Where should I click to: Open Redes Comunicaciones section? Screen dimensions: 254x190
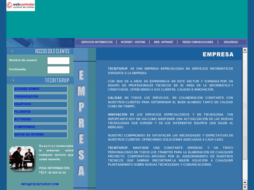tap(198, 42)
